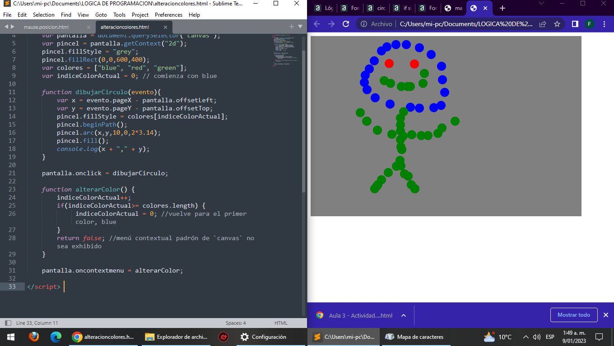Image resolution: width=614 pixels, height=346 pixels.
Task: Click the right red eye circle on canvas
Action: pyautogui.click(x=414, y=64)
